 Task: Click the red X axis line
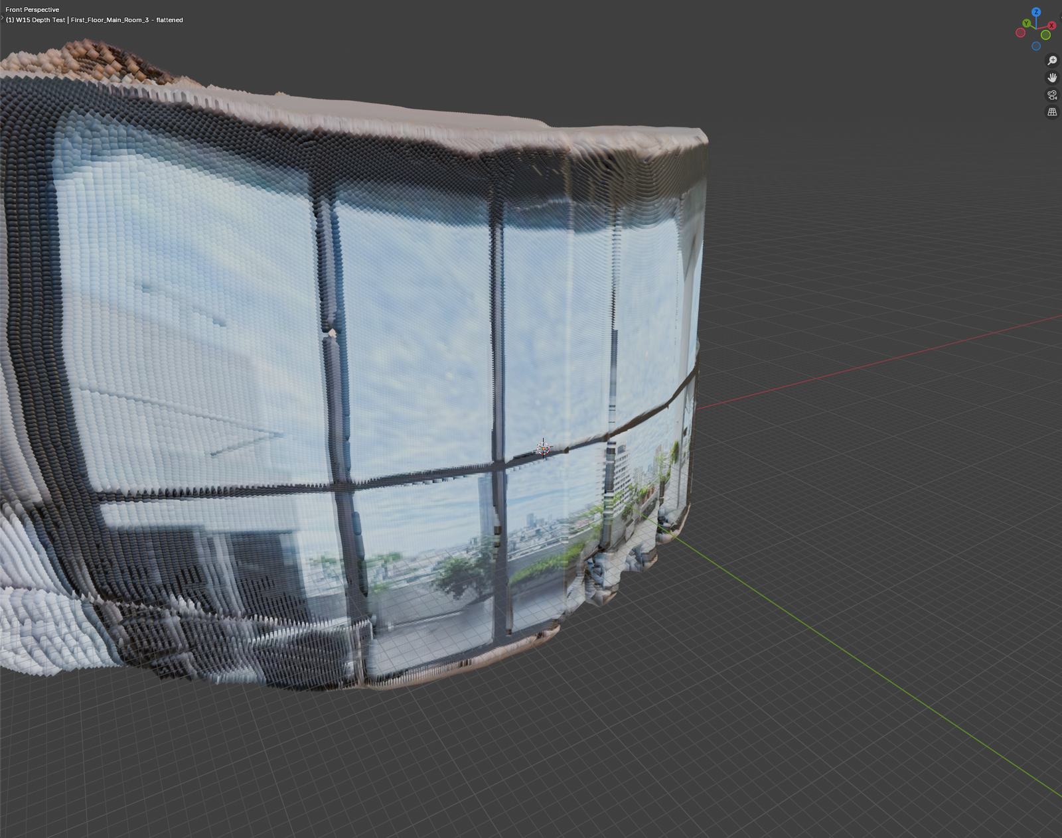tap(863, 364)
